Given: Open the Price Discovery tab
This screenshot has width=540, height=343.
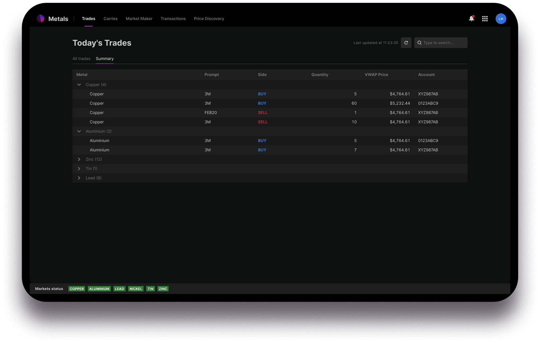Looking at the screenshot, I should click(x=209, y=19).
